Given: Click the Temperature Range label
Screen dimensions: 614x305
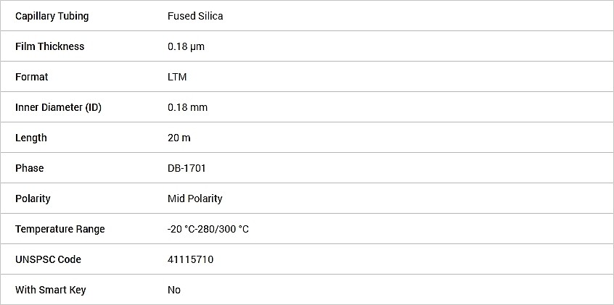Looking at the screenshot, I should 60,229.
